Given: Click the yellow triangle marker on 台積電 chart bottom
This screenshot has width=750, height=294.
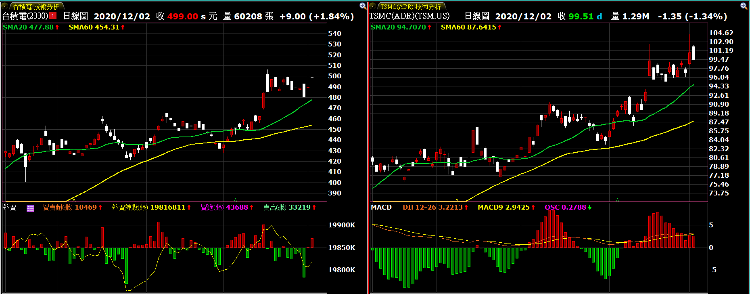Looking at the screenshot, I should [x=74, y=199].
